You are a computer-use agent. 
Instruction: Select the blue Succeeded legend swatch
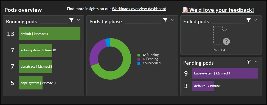[x=139, y=63]
